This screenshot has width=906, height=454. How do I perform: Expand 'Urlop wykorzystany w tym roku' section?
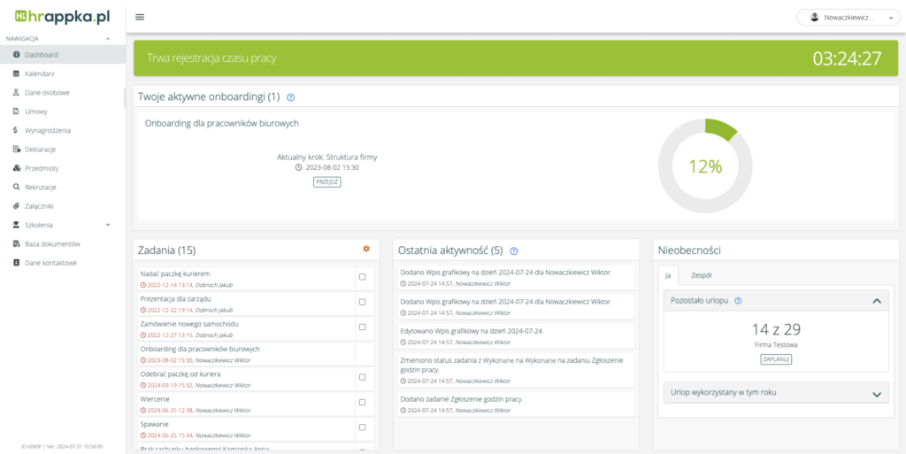tap(877, 394)
